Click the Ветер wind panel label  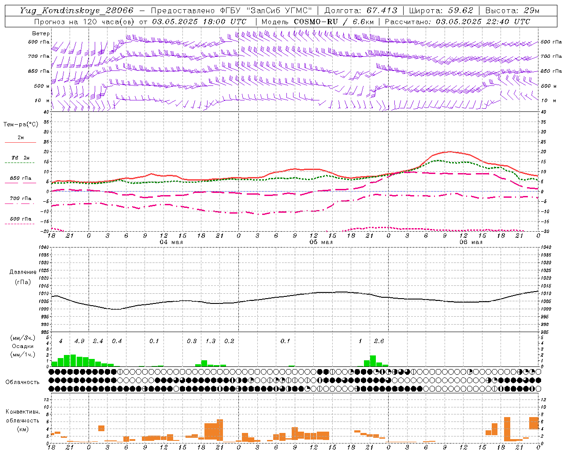[x=41, y=33]
